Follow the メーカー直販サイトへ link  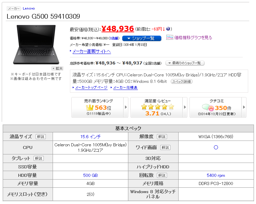92,51
